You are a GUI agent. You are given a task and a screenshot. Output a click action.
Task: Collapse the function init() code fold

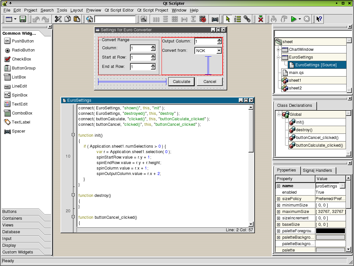point(73,135)
